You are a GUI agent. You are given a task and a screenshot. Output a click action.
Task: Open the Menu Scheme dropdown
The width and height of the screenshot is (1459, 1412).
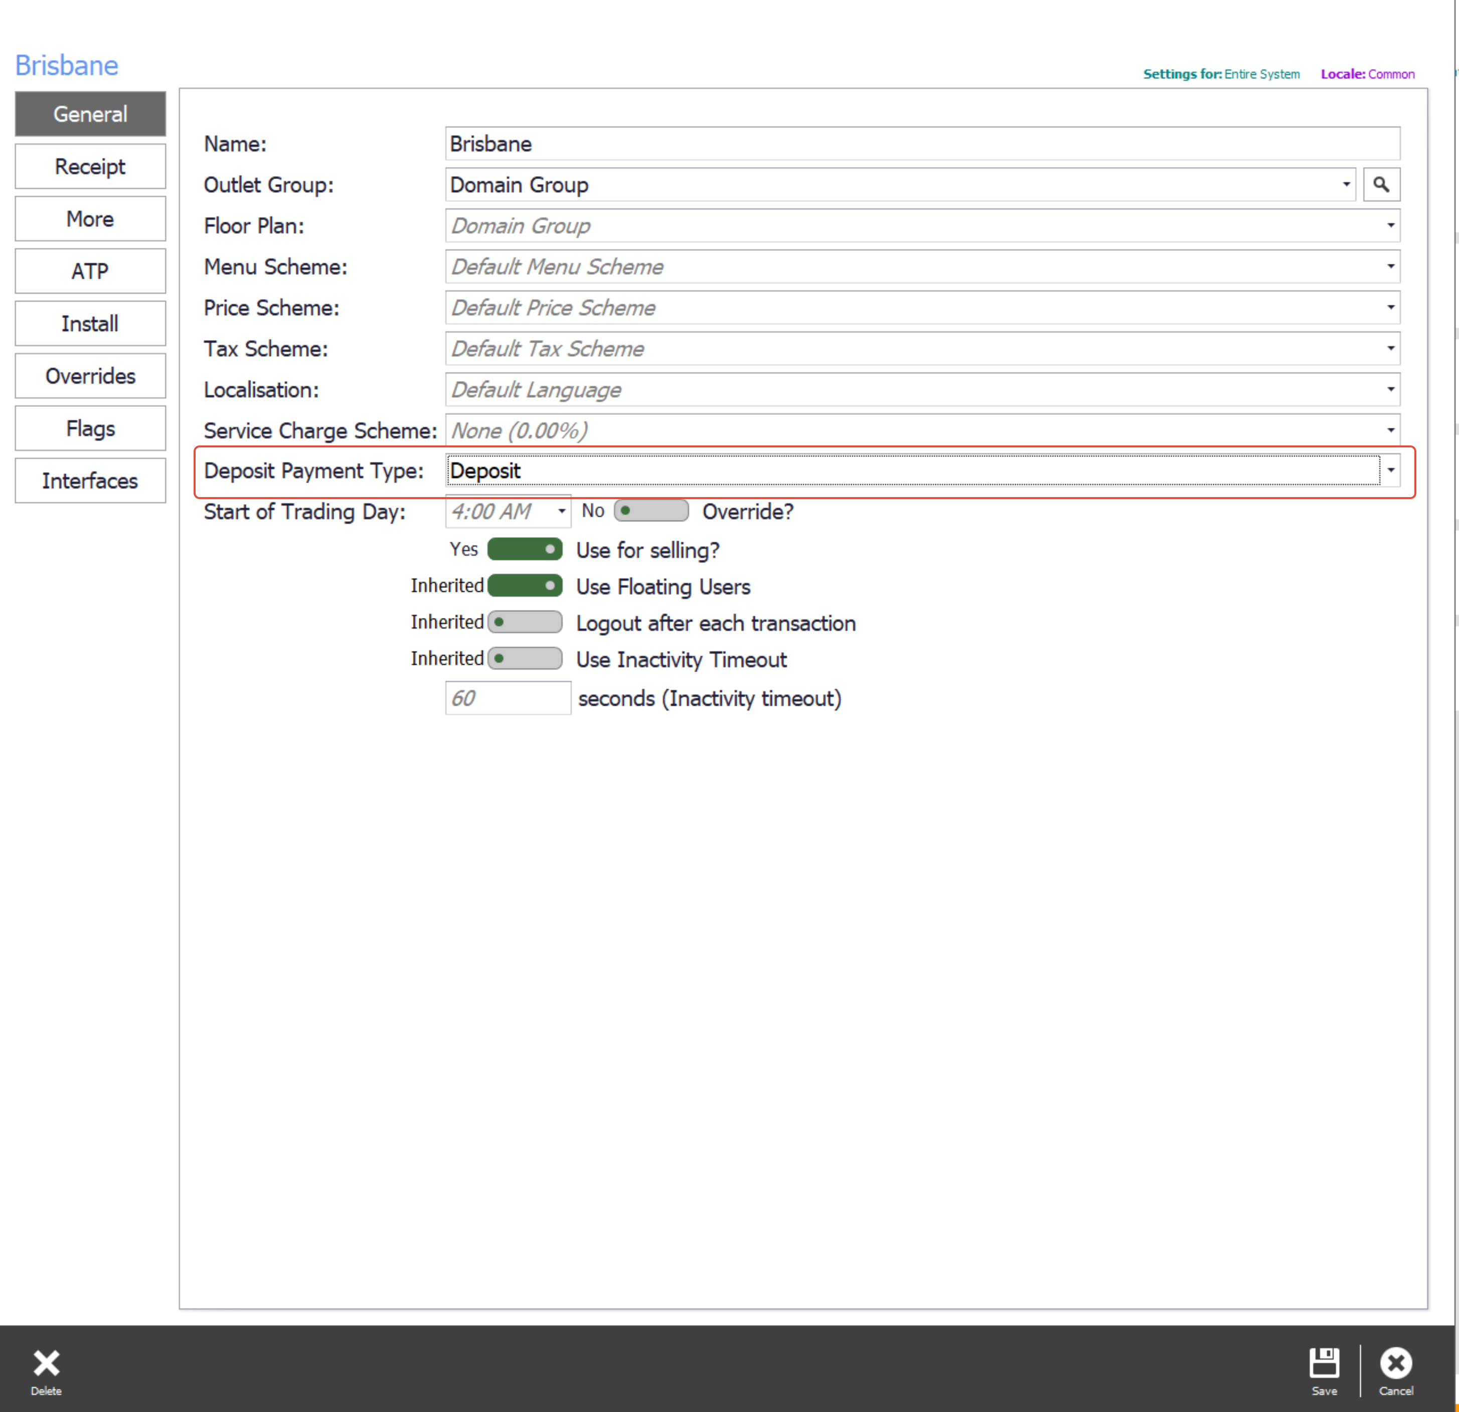pyautogui.click(x=1390, y=266)
